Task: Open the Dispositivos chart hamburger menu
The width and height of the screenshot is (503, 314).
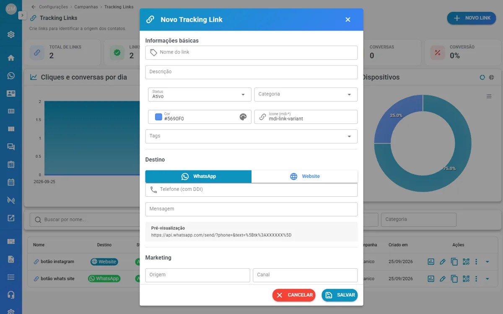Action: [489, 96]
